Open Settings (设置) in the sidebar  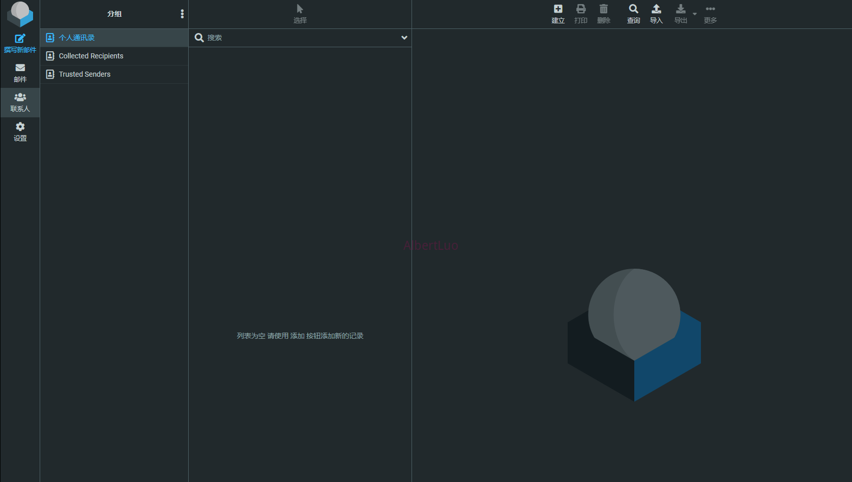point(20,132)
